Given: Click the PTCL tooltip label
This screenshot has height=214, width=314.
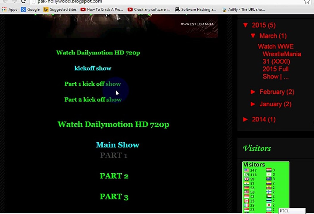Looking at the screenshot, I should pos(292,211).
